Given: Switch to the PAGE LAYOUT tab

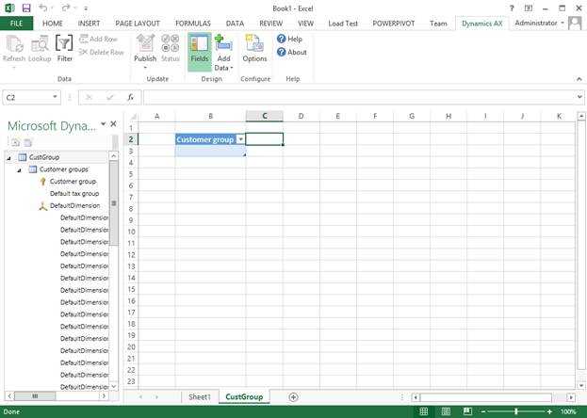Looking at the screenshot, I should point(138,24).
